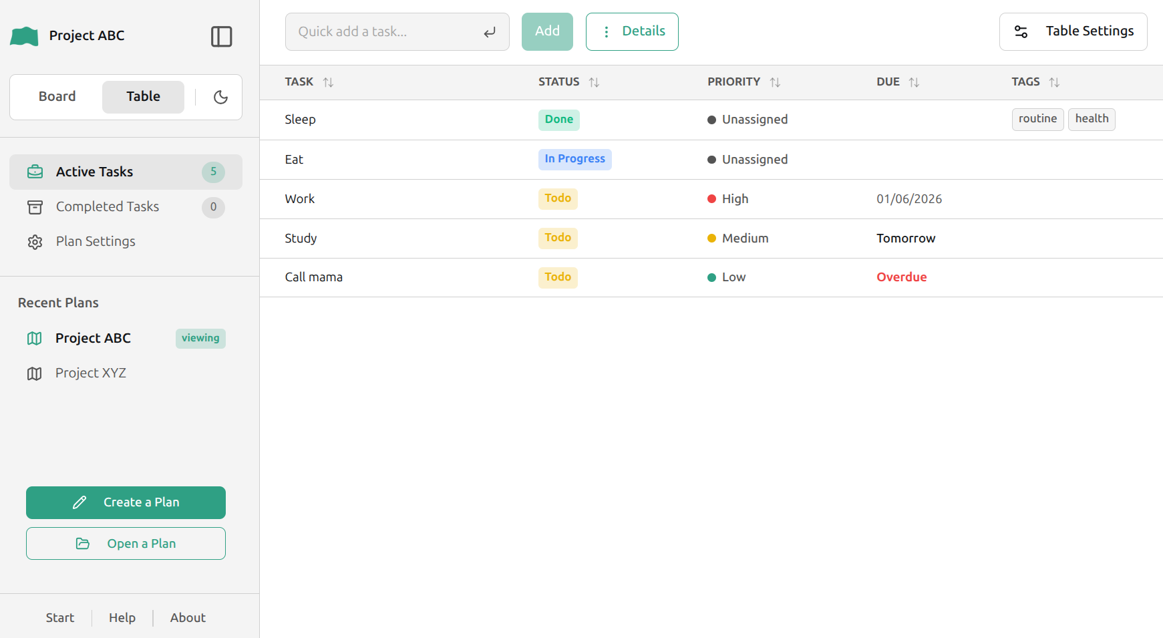1163x638 pixels.
Task: Click the Tomorrow due date for Study
Action: pyautogui.click(x=906, y=238)
